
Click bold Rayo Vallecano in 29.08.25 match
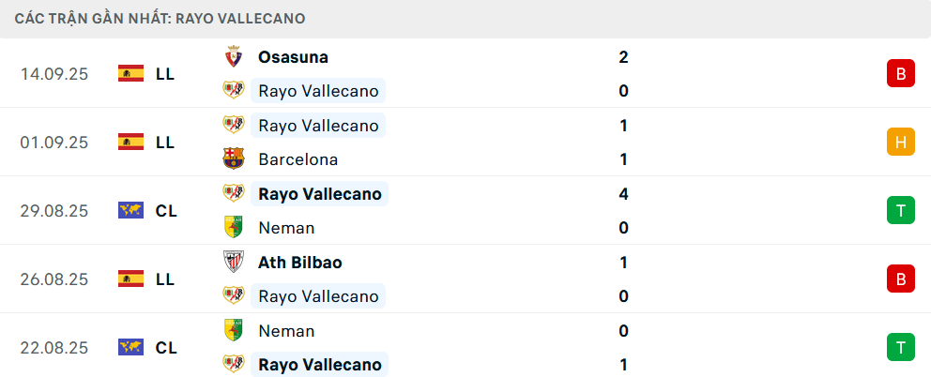coord(320,194)
